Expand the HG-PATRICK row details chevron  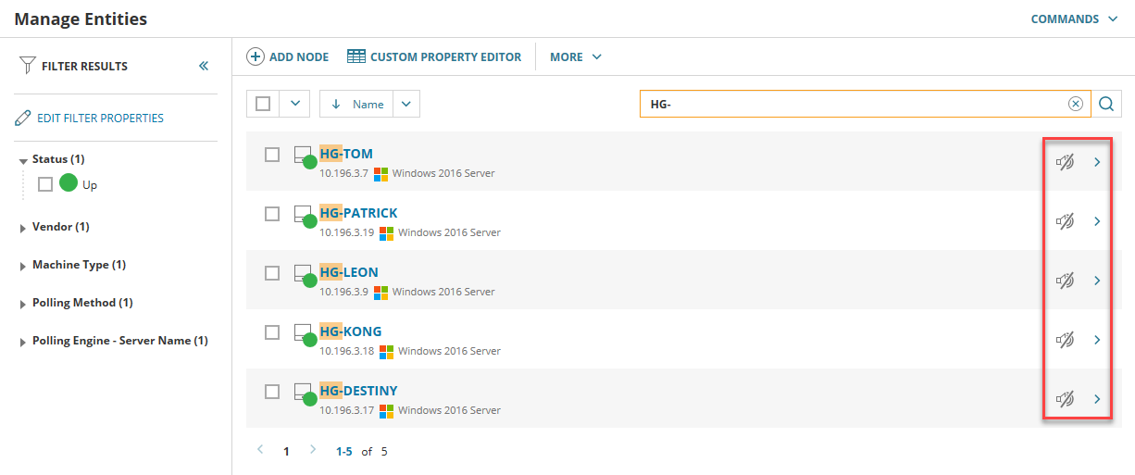click(1097, 221)
